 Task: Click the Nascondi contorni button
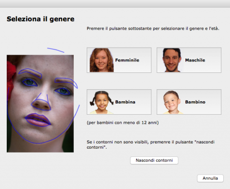(x=154, y=160)
